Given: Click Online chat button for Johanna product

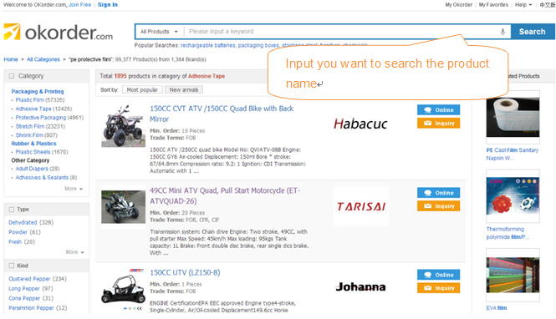Looking at the screenshot, I should click(438, 275).
